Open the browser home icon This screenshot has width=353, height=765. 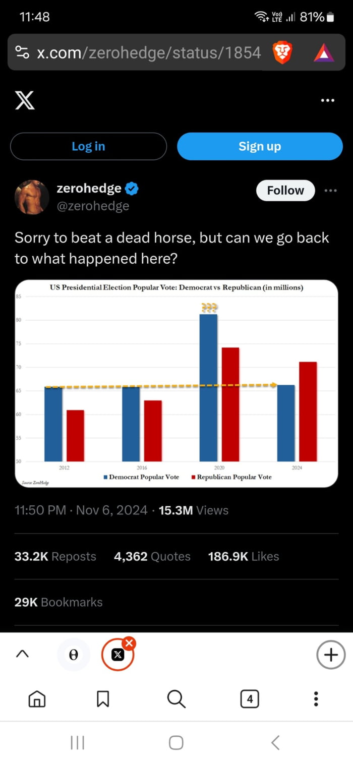tap(37, 699)
